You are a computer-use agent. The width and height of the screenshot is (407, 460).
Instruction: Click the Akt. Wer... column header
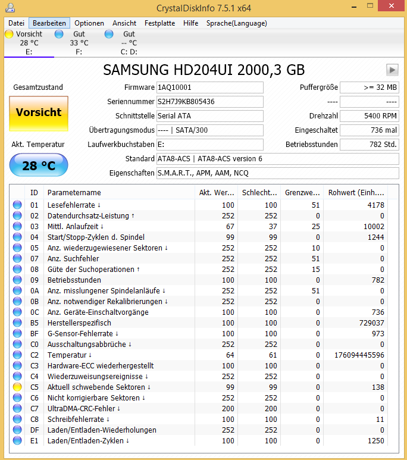pyautogui.click(x=216, y=192)
